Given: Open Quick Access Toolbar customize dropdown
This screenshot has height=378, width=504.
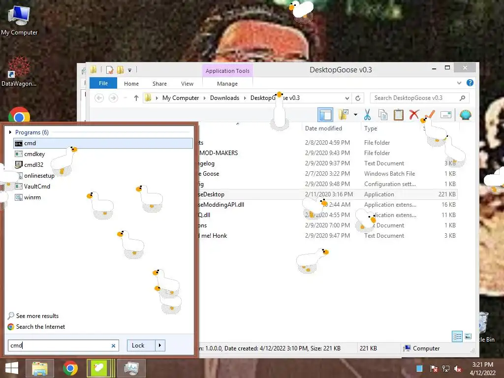Looking at the screenshot, I should (x=129, y=70).
